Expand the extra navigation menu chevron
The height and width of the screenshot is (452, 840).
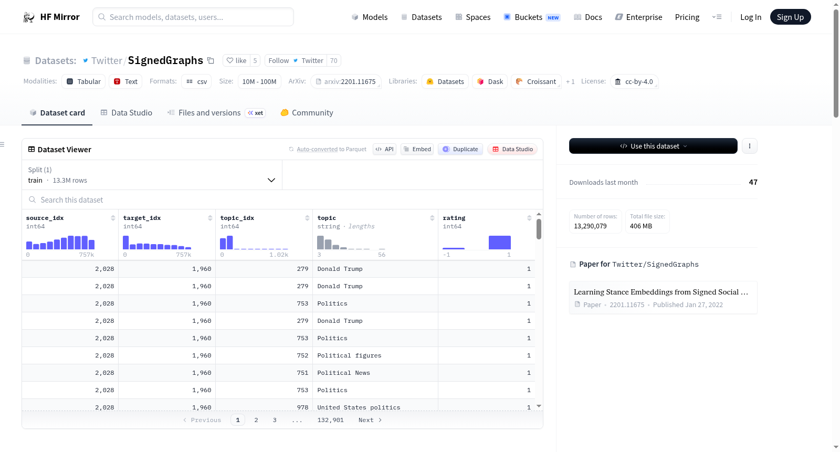click(717, 17)
